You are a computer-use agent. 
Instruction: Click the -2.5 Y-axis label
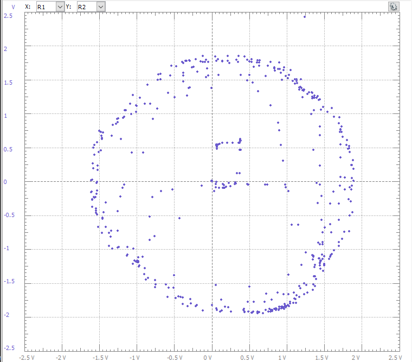coord(9,348)
